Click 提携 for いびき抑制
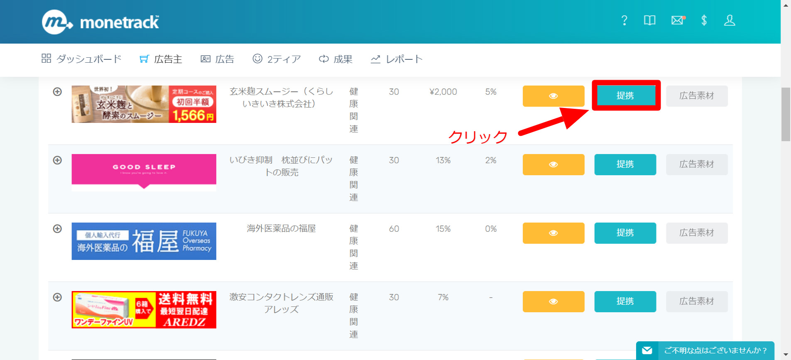 point(625,164)
